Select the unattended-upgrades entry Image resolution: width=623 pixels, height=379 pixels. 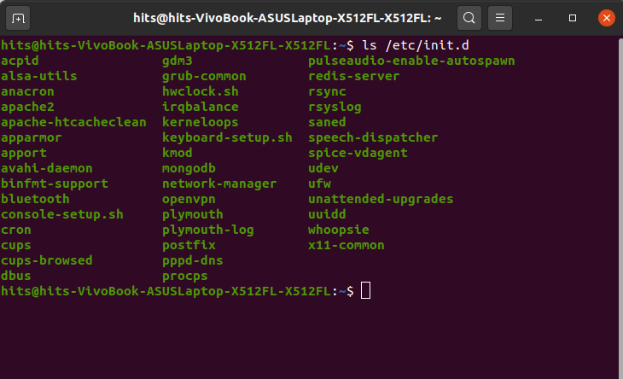[381, 199]
